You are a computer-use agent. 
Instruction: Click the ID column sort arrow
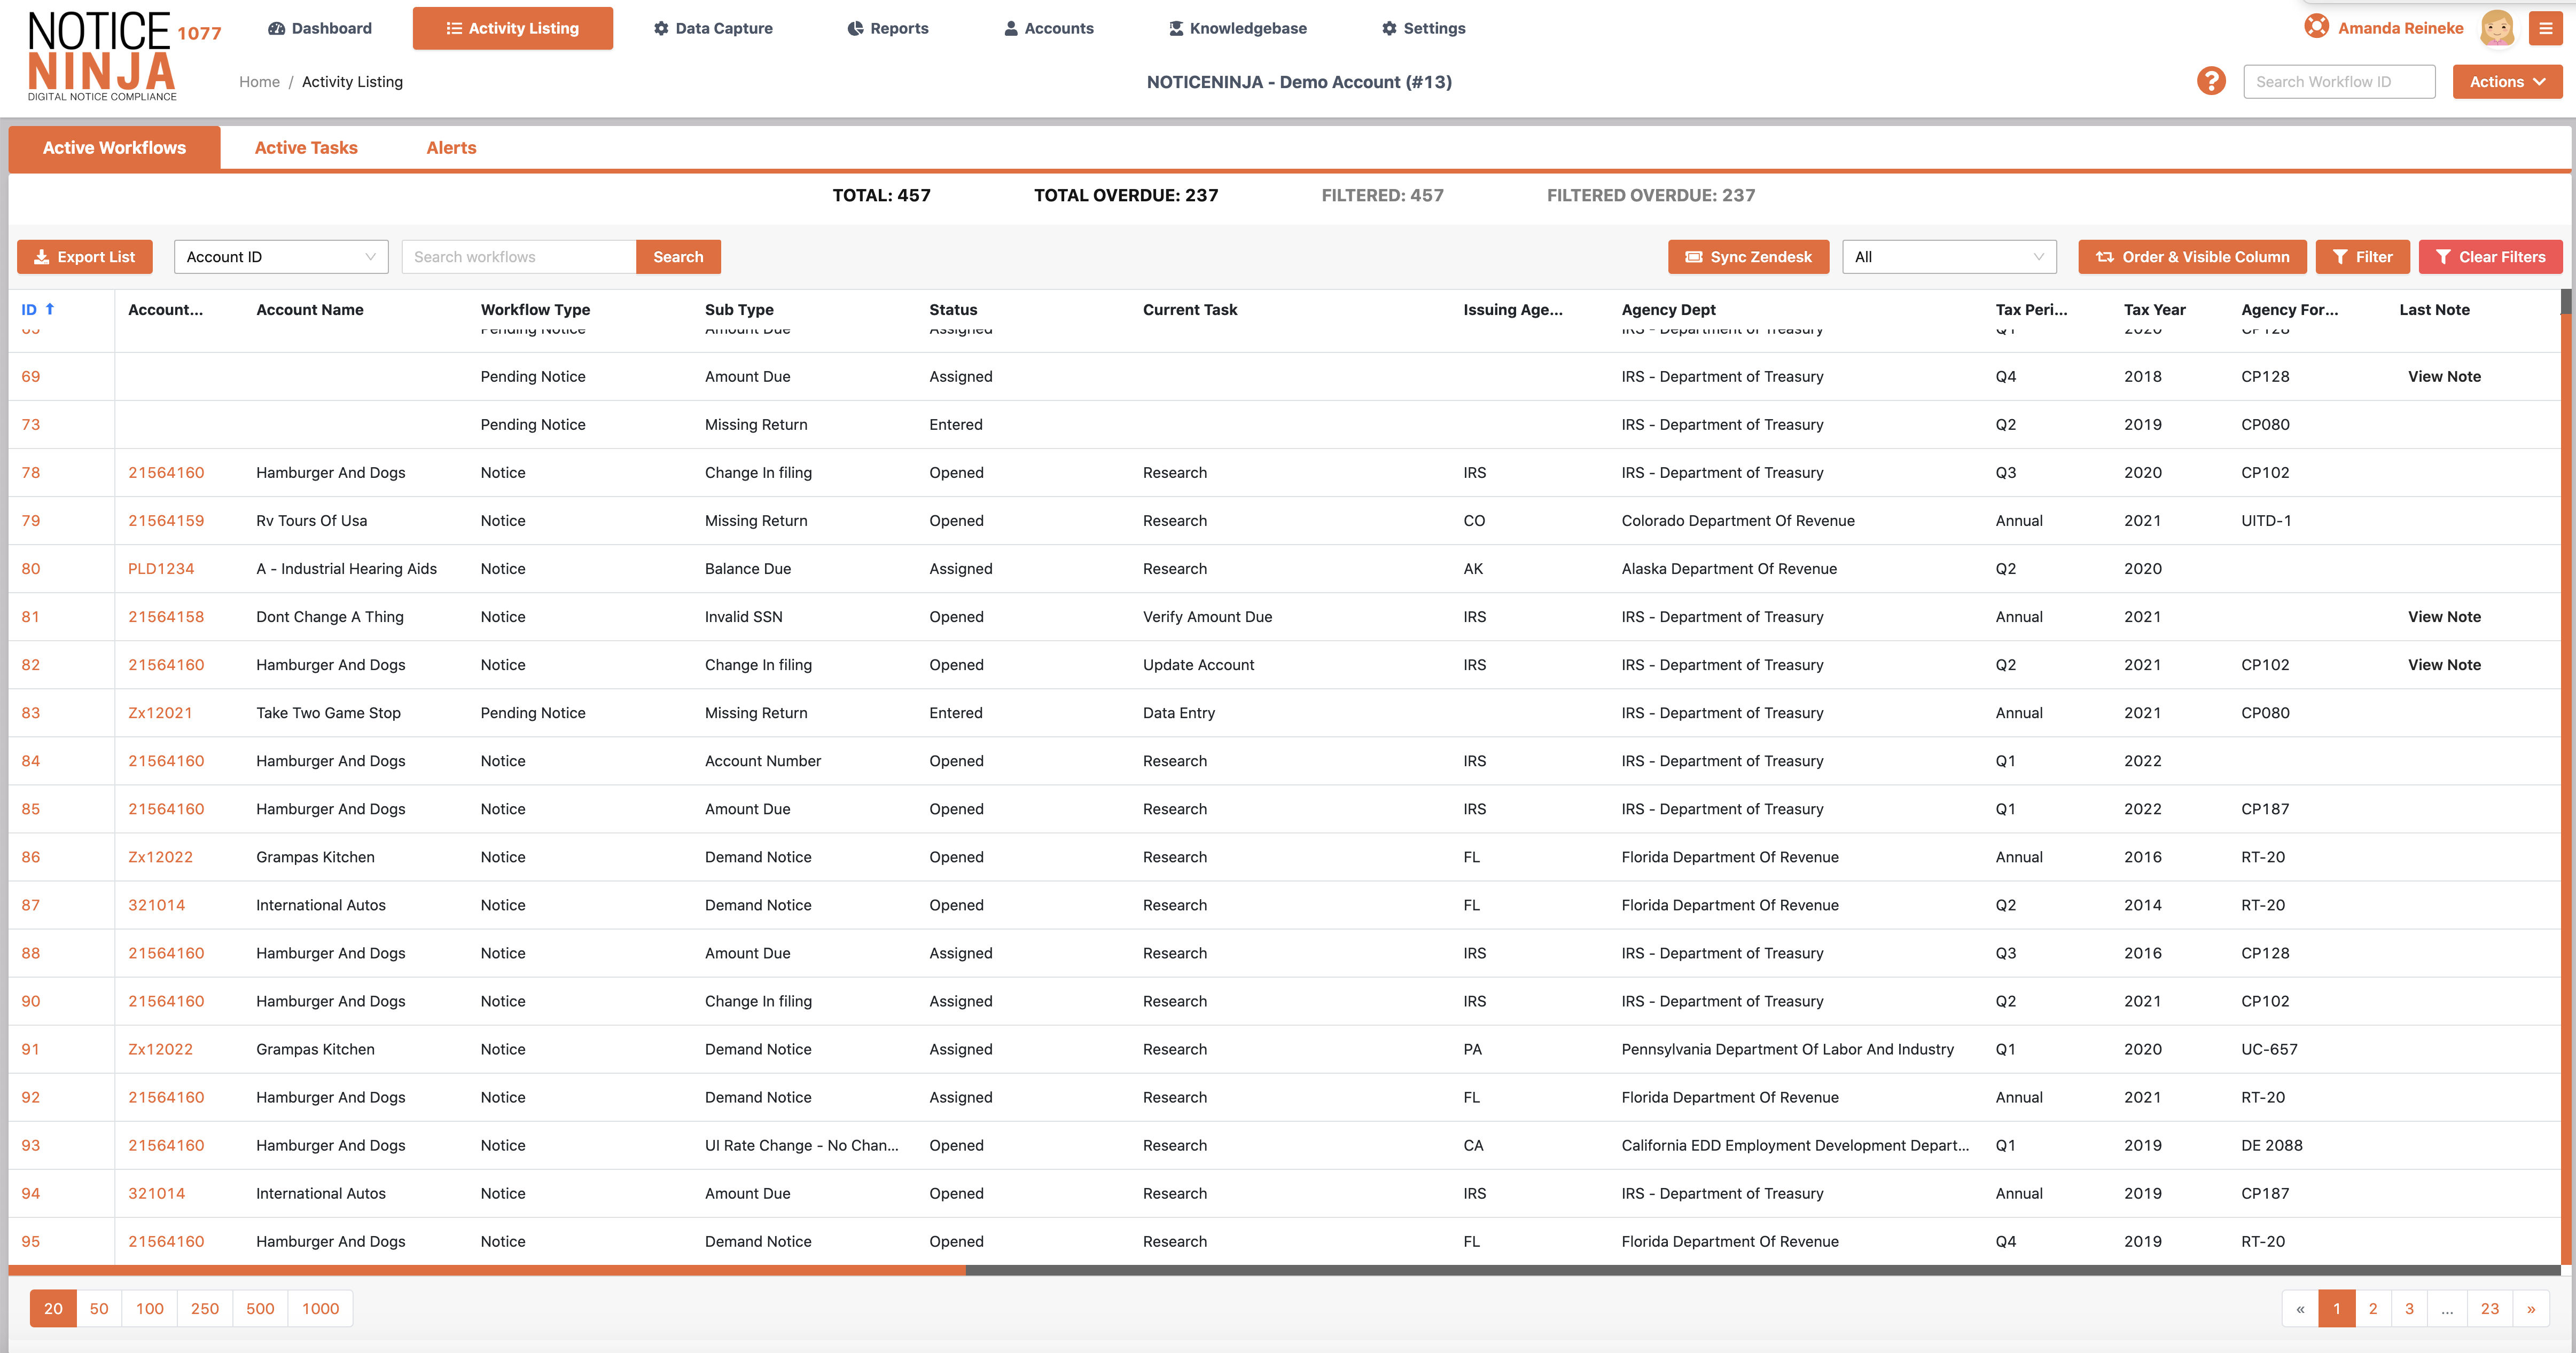tap(50, 309)
